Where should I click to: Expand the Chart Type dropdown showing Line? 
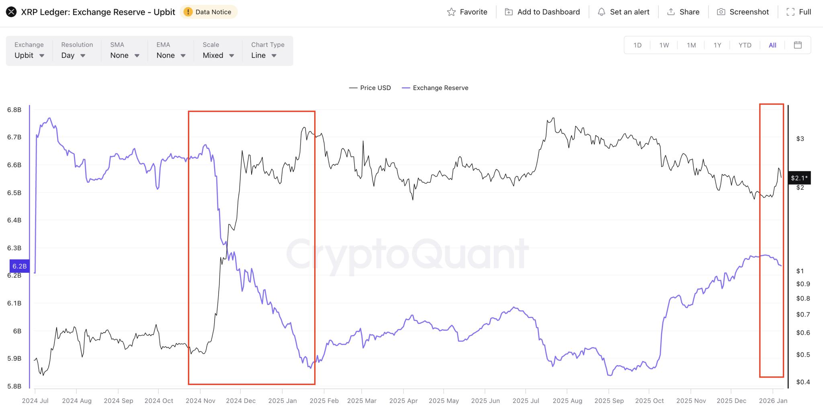(x=263, y=55)
